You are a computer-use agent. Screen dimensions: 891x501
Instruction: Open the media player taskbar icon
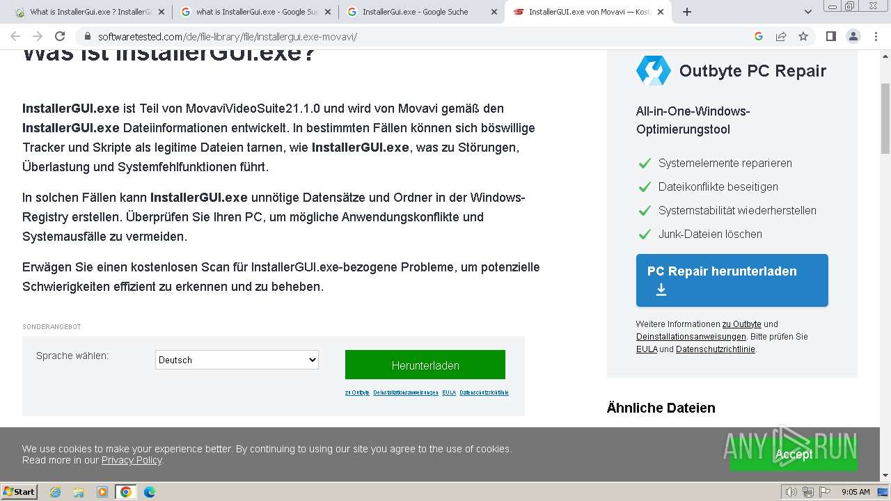(x=102, y=492)
